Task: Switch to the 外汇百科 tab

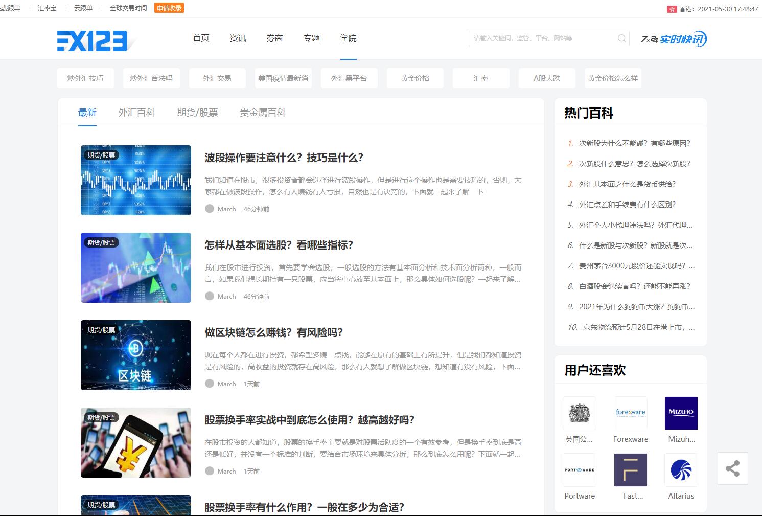Action: [x=136, y=113]
